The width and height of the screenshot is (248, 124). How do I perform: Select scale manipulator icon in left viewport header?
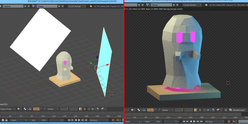click(x=45, y=109)
